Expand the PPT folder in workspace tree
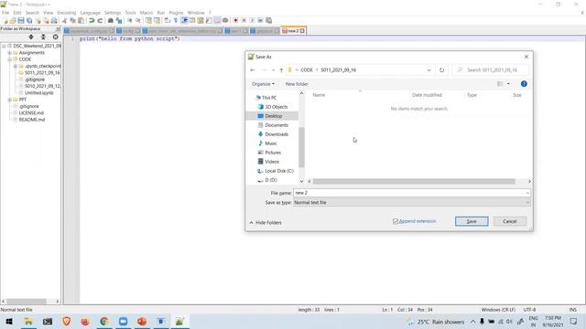586x329 pixels. [9, 100]
